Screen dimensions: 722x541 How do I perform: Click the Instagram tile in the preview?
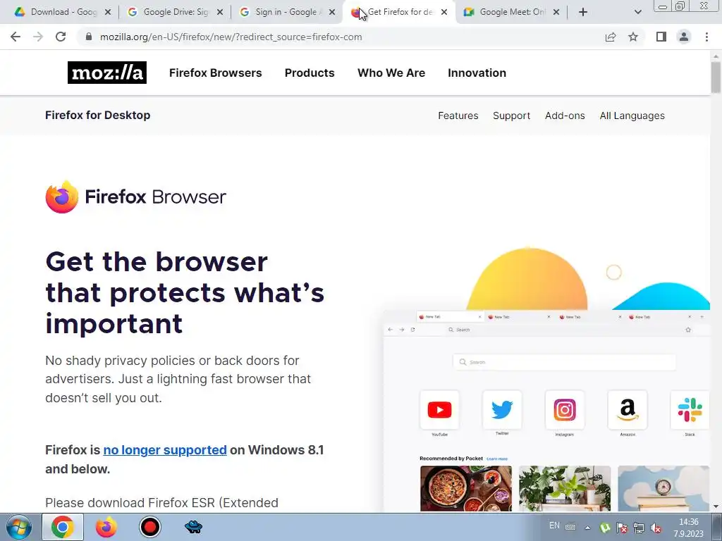click(x=565, y=410)
